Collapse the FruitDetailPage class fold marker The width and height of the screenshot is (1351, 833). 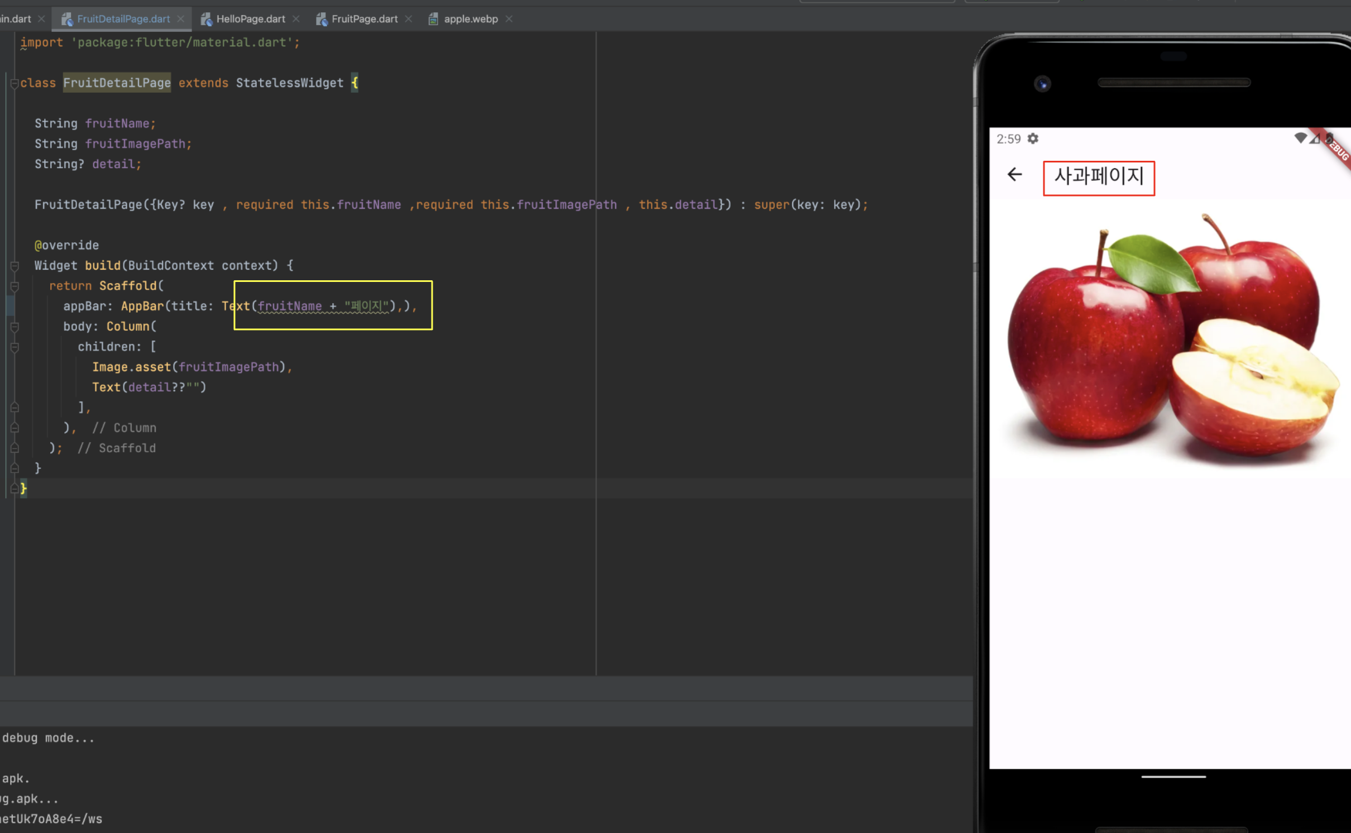(x=15, y=83)
